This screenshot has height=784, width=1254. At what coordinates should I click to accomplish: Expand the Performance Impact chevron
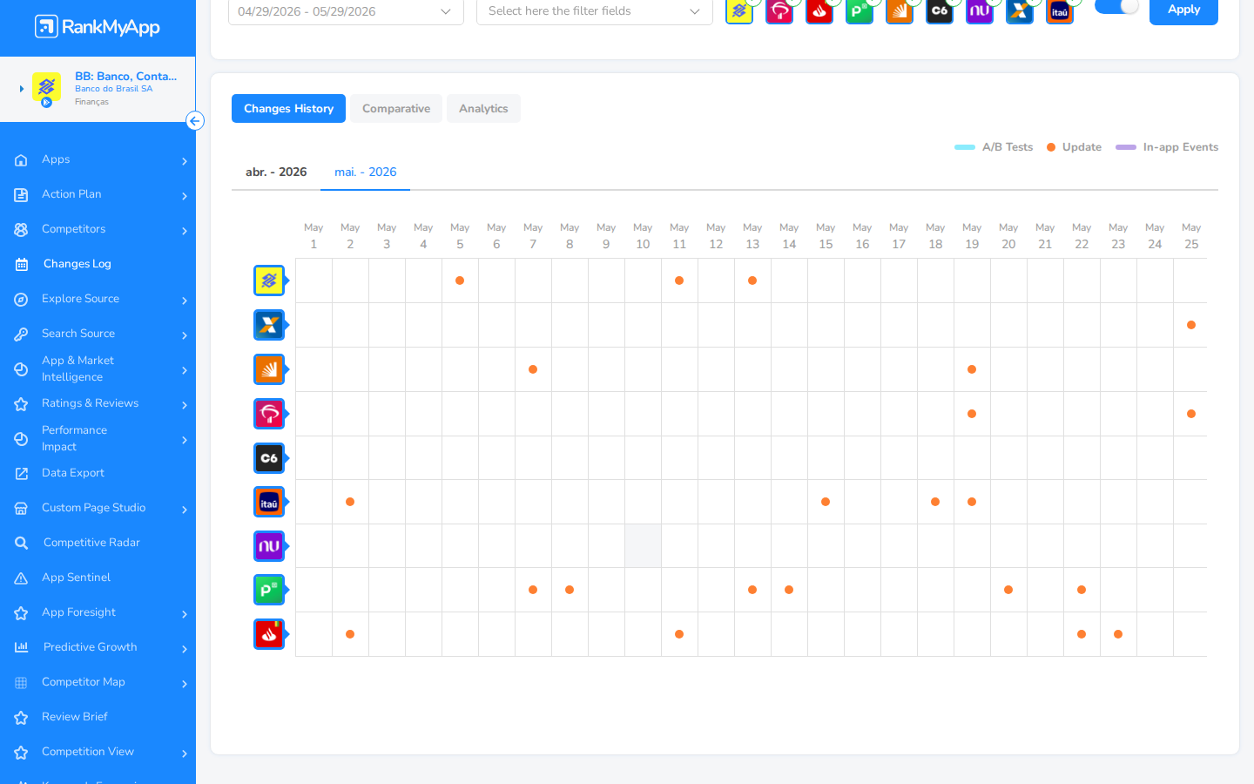coord(185,440)
